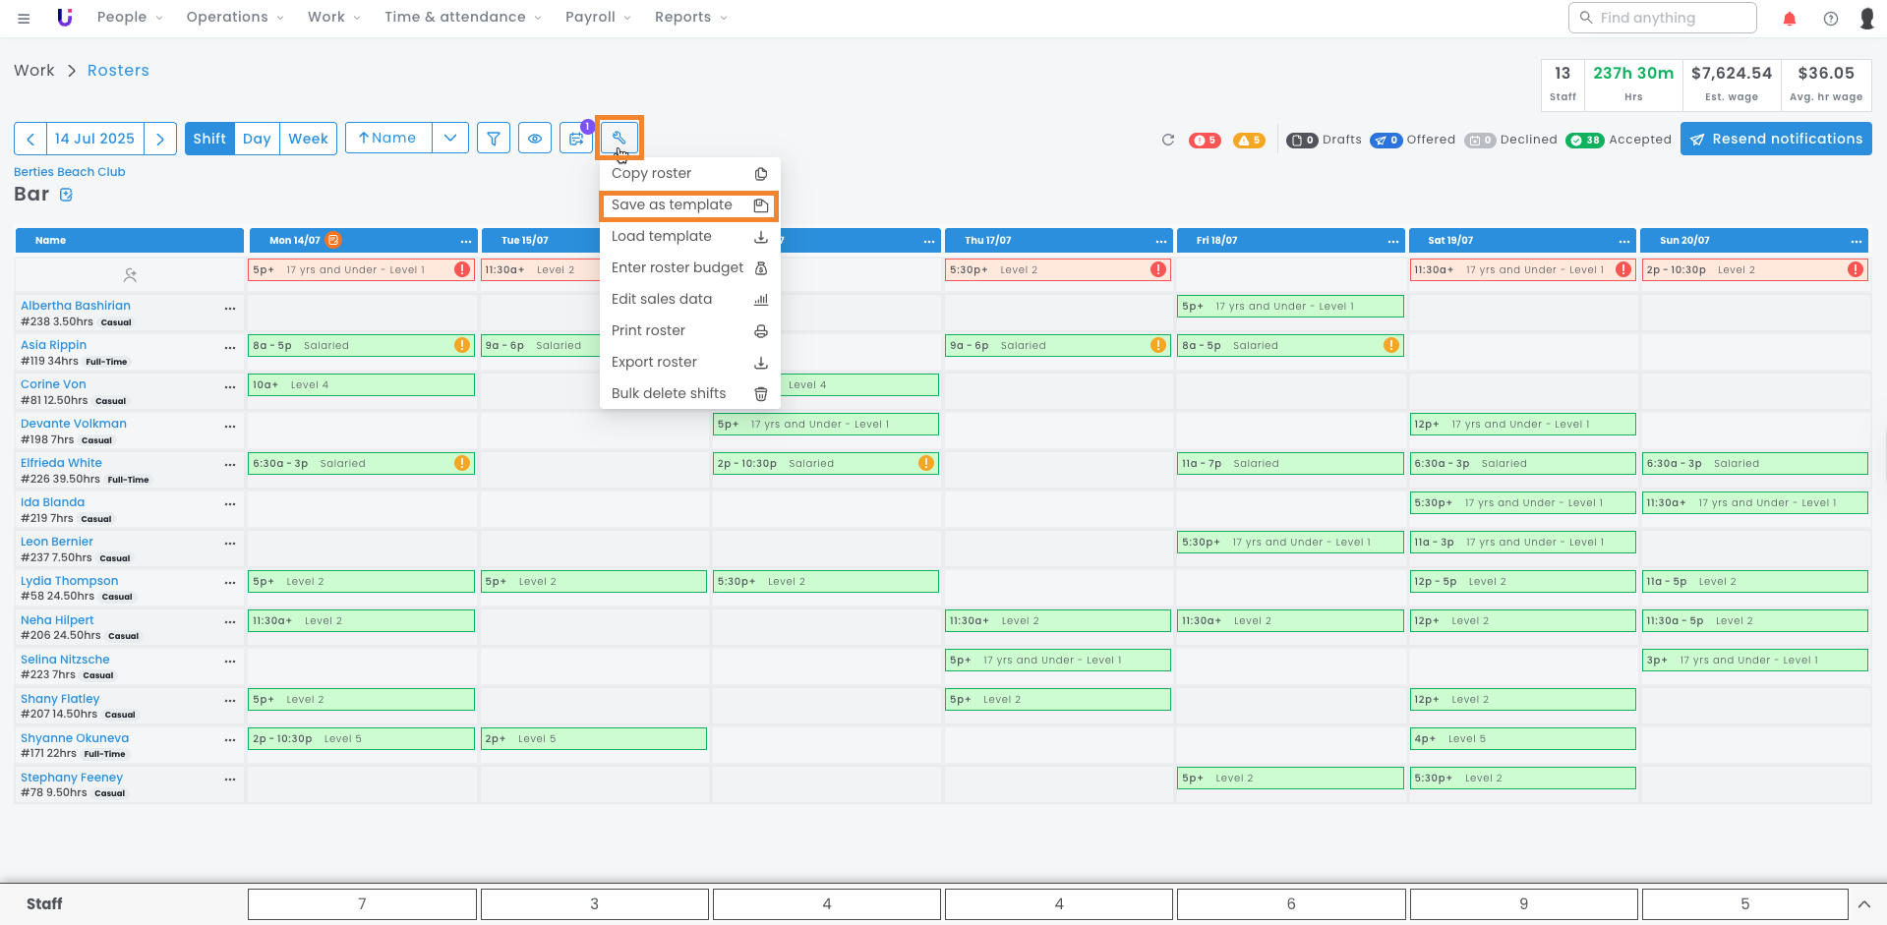Click the add unassigned staff icon

(x=130, y=275)
